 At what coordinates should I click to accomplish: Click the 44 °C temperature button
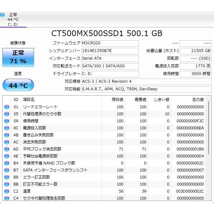pyautogui.click(x=18, y=85)
